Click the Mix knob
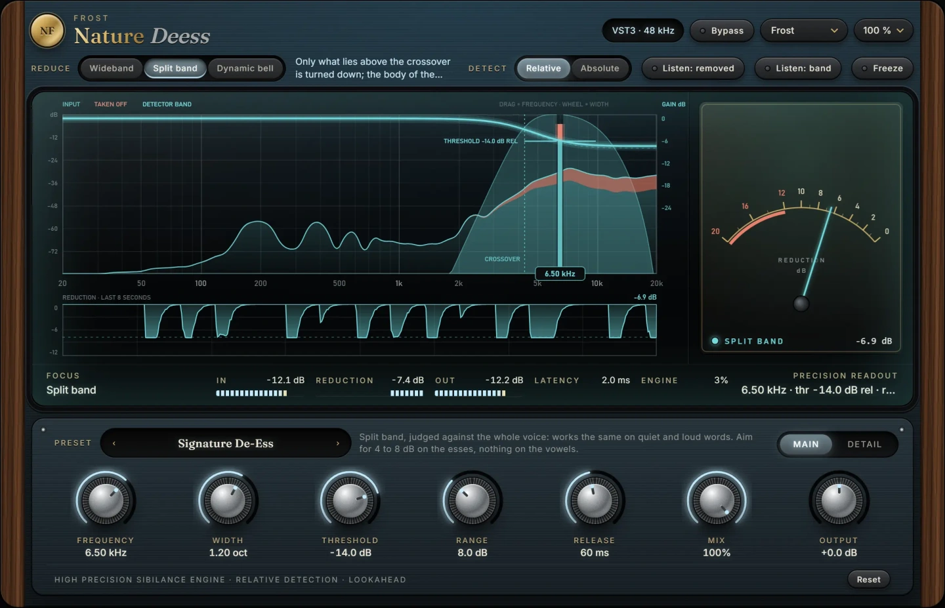The height and width of the screenshot is (608, 945). click(x=717, y=501)
